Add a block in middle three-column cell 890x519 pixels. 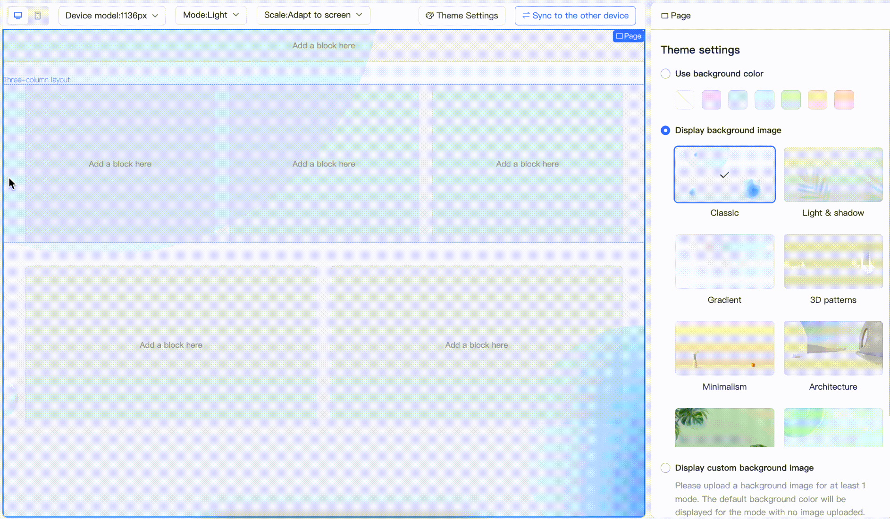tap(324, 164)
